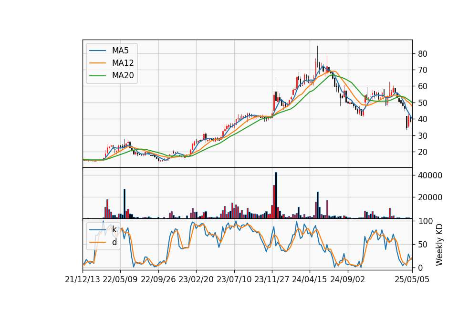Image resolution: width=458 pixels, height=329 pixels.
Task: Click the MA20 legend label
Action: 123,75
